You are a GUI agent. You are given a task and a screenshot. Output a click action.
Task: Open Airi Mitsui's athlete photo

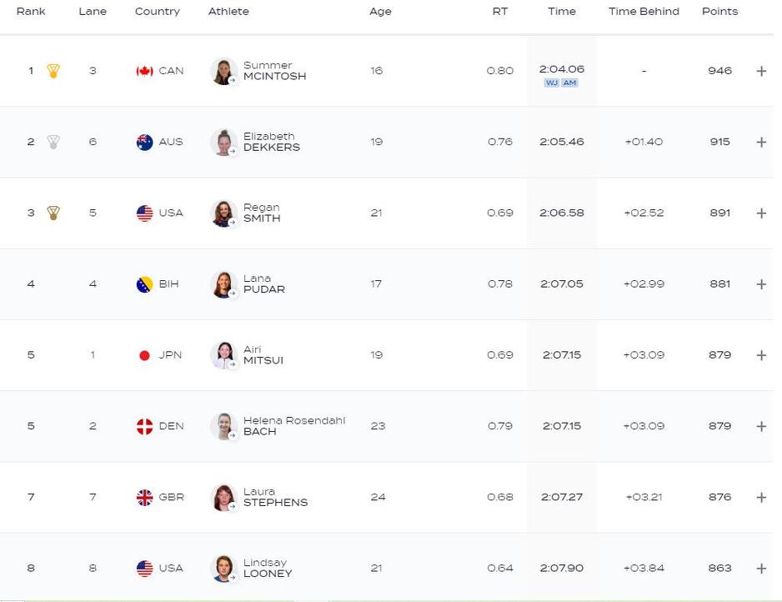pyautogui.click(x=223, y=355)
